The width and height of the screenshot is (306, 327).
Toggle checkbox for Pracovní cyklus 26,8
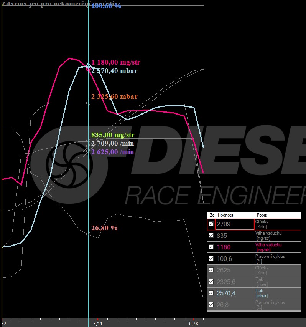pos(211,304)
